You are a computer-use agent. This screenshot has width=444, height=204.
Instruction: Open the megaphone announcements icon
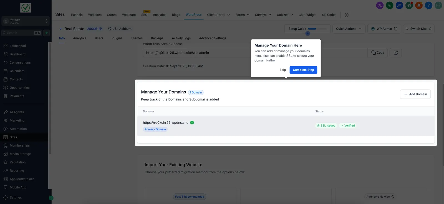(x=409, y=5)
